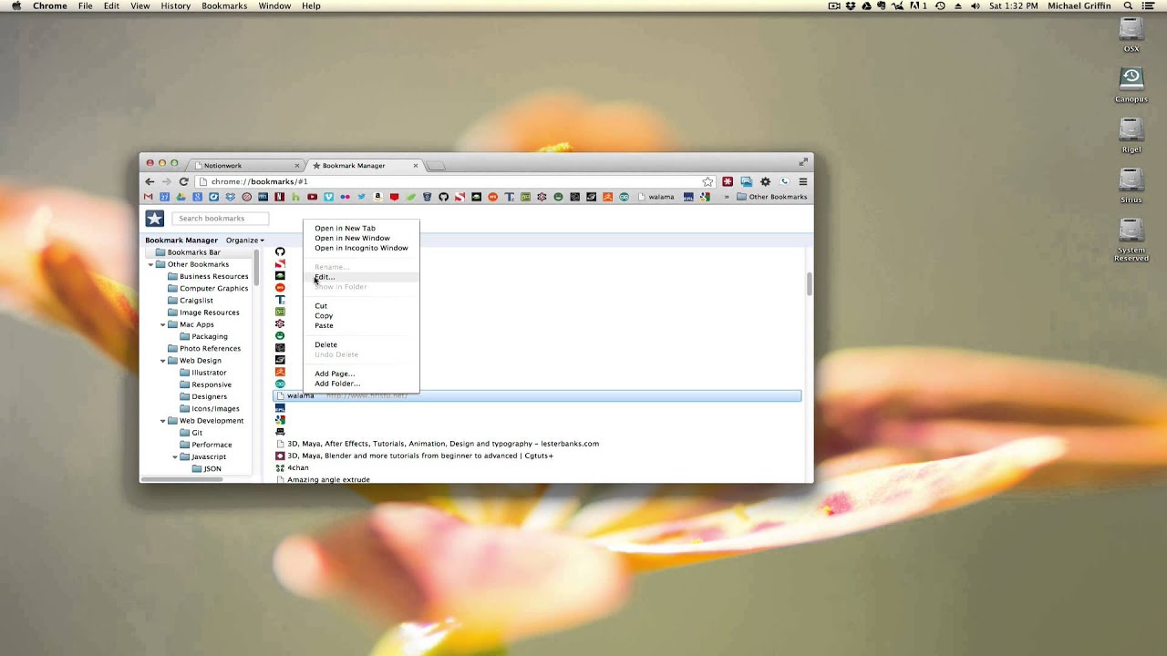Screen dimensions: 1167x656
Task: Click the YouTube bookmark icon
Action: (x=312, y=197)
